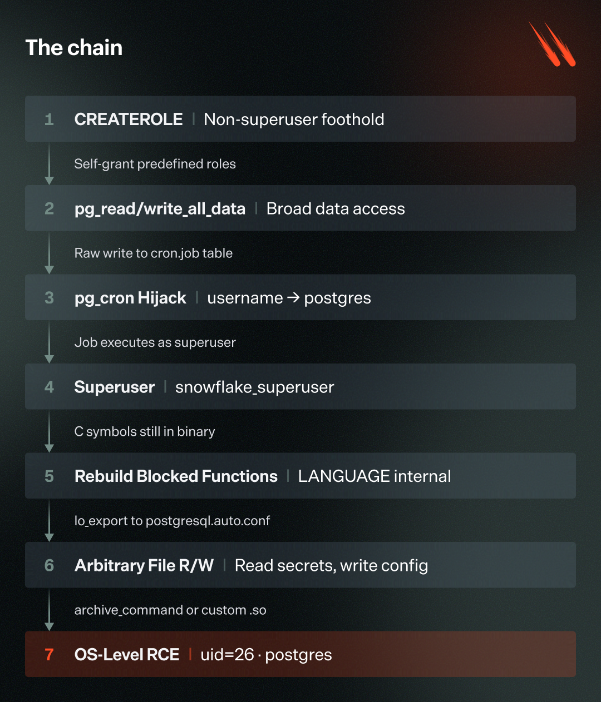Viewport: 601px width, 702px height.
Task: Select the pg_read/write_all_data step label
Action: (160, 209)
